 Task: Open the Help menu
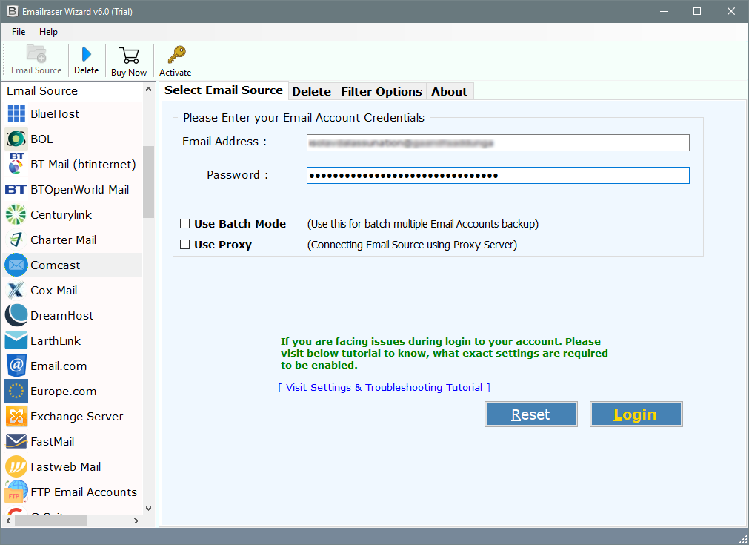point(48,32)
